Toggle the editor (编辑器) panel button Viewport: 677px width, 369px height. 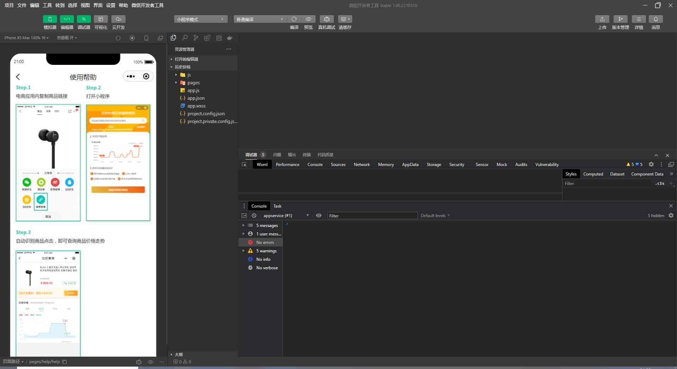(x=67, y=19)
